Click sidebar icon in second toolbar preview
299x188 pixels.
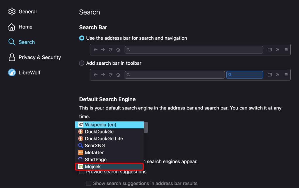[x=270, y=75]
